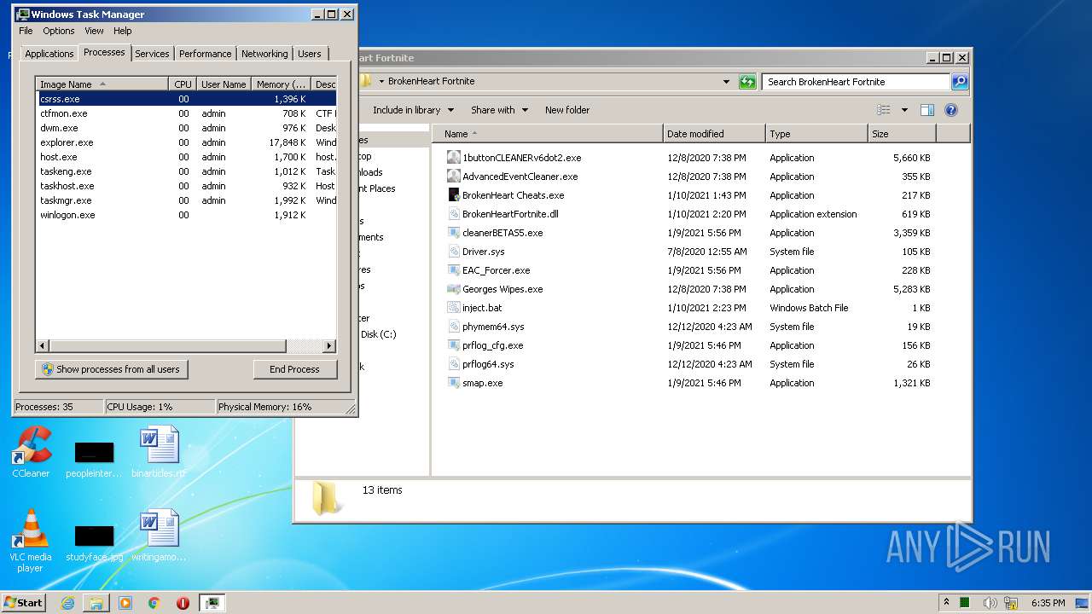Switch to the Performance tab
Viewport: 1092px width, 614px height.
[x=205, y=54]
